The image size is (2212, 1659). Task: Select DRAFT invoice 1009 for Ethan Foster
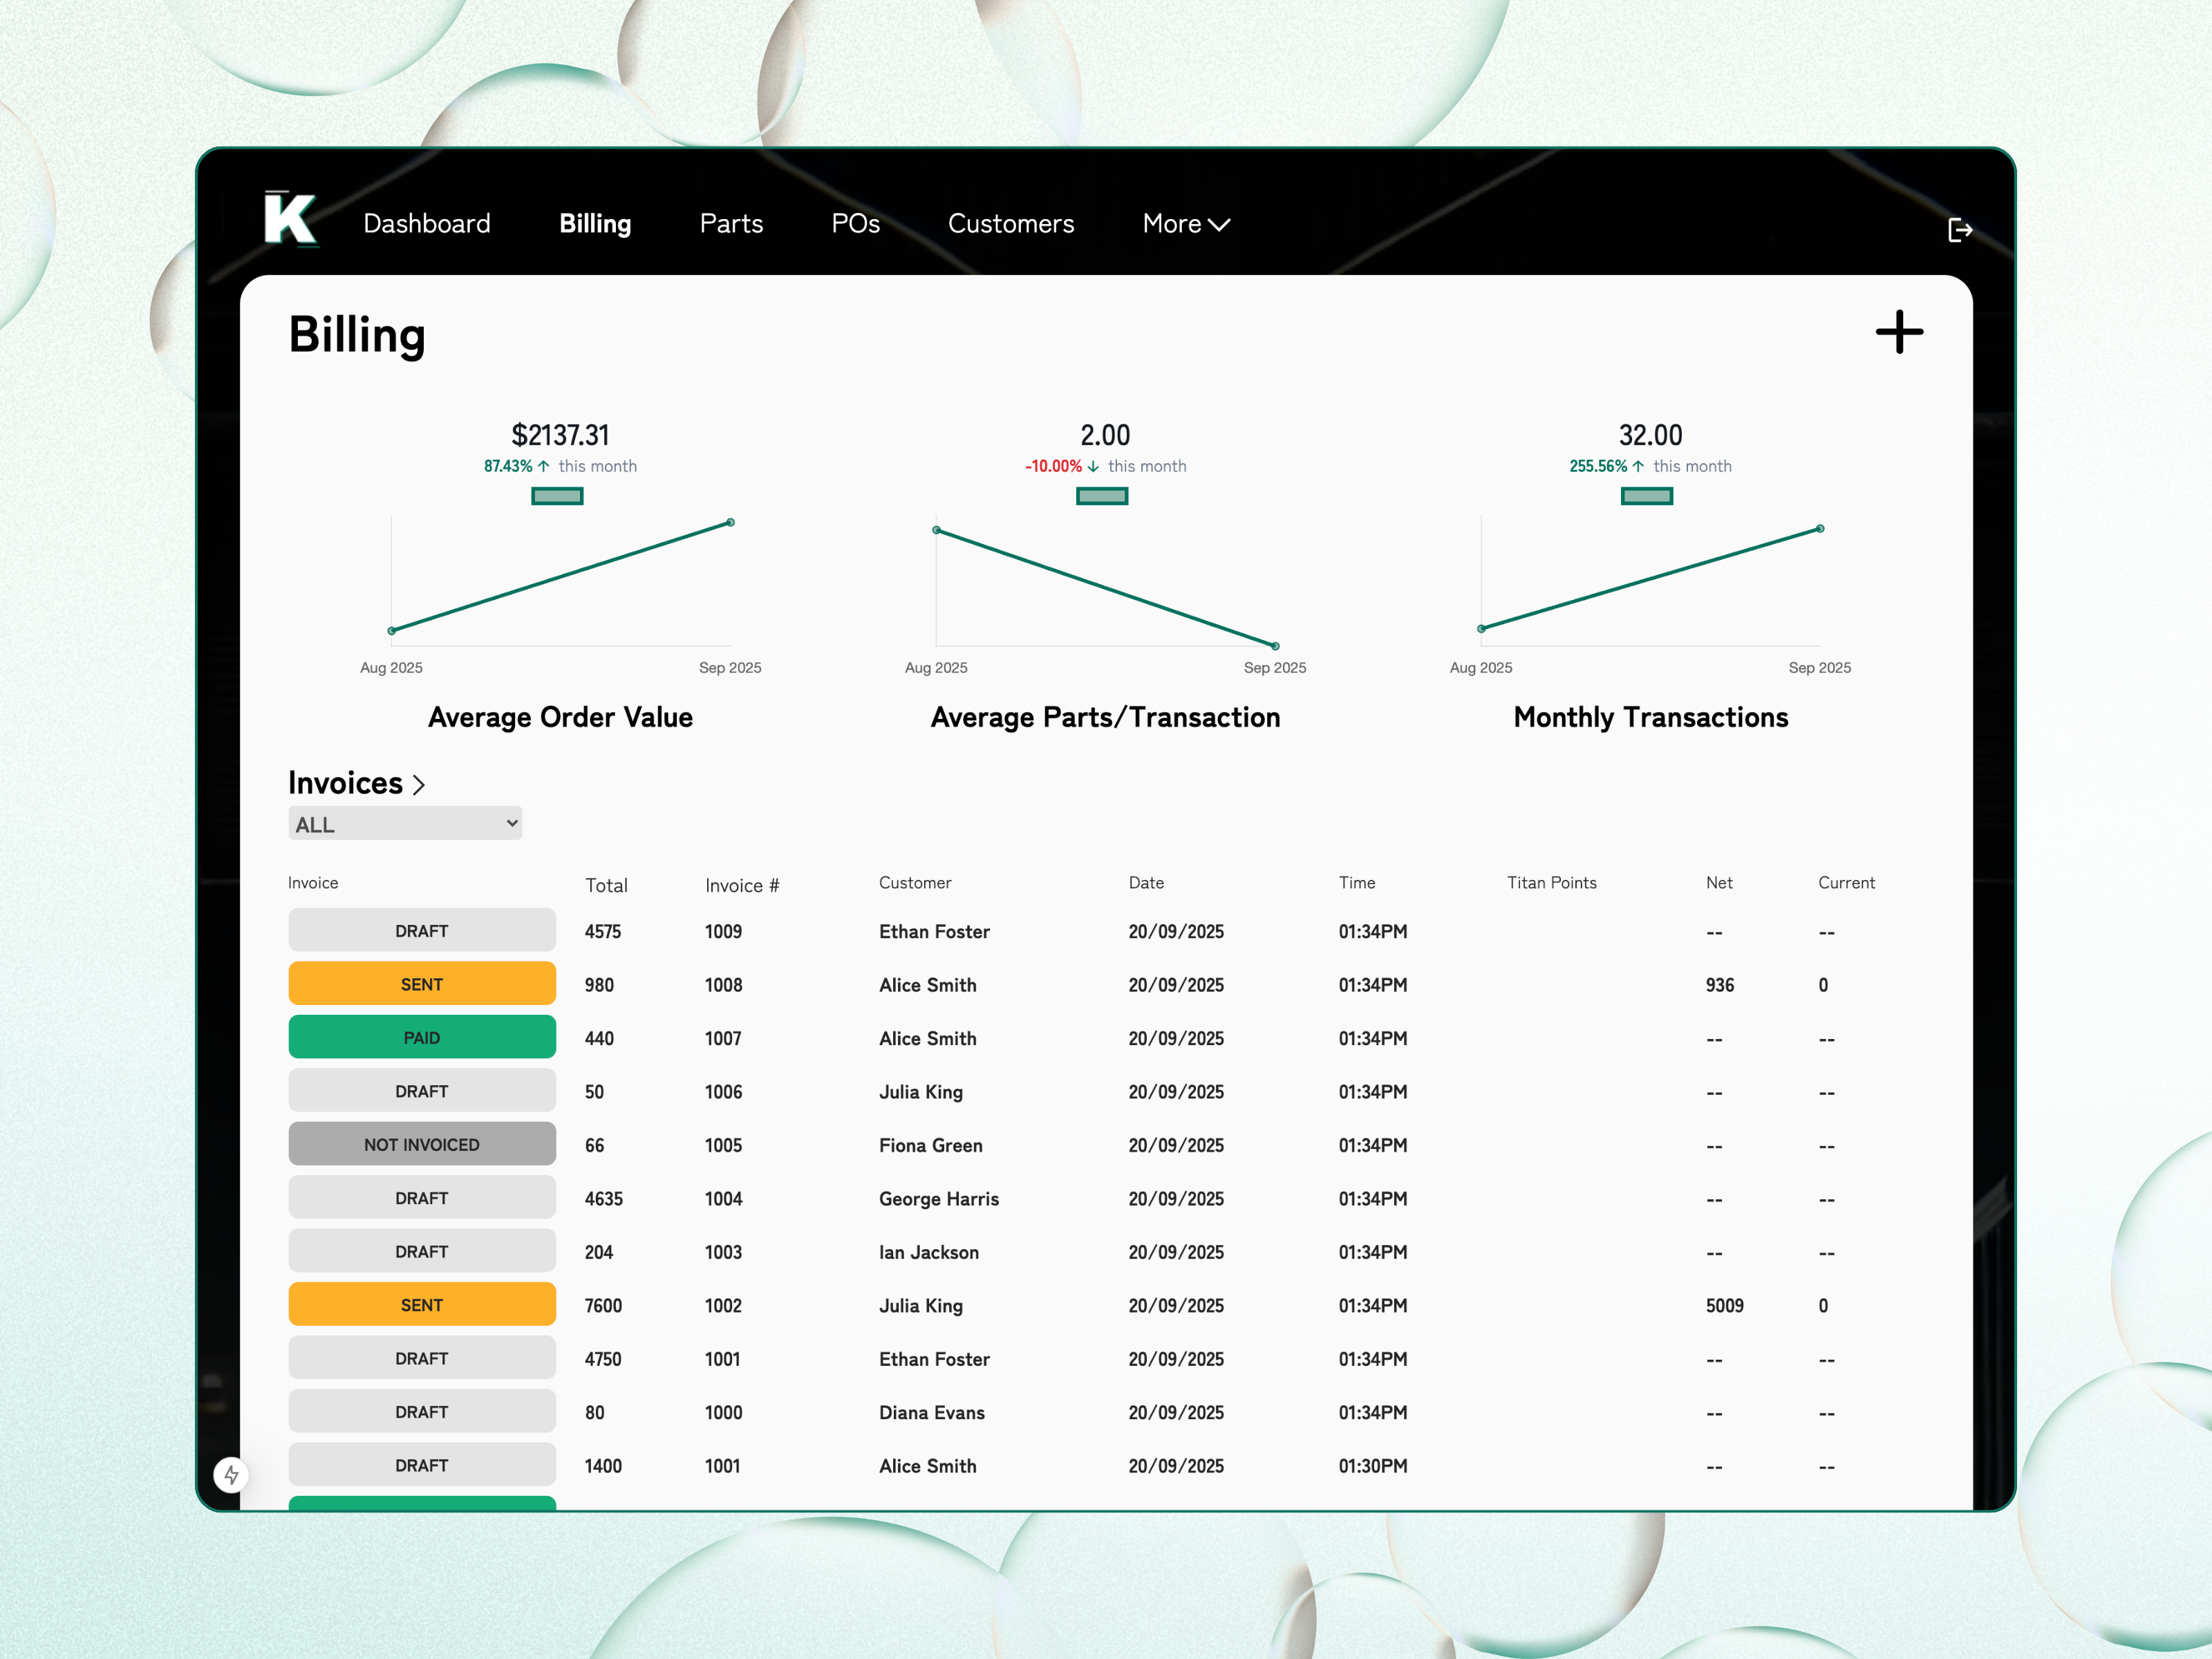click(422, 931)
